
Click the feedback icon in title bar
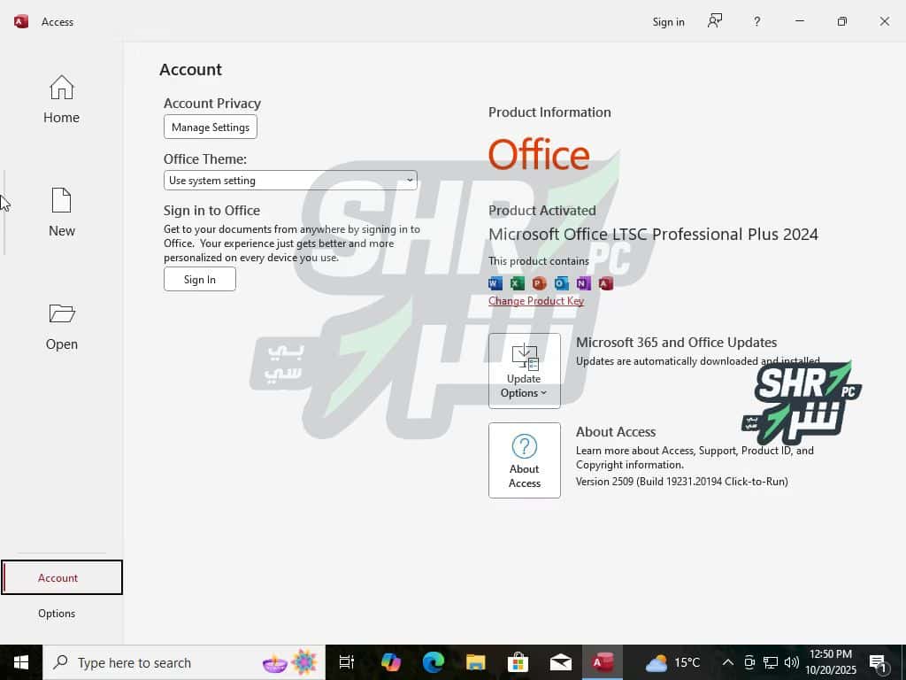pos(715,21)
